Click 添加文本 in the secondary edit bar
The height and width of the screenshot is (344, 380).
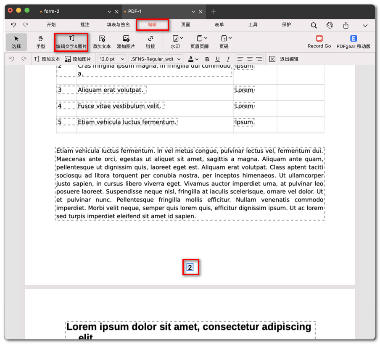click(x=47, y=59)
